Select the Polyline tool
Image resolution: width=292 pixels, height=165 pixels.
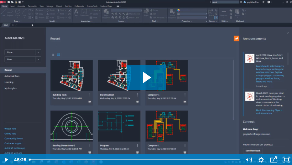[x=10, y=13]
